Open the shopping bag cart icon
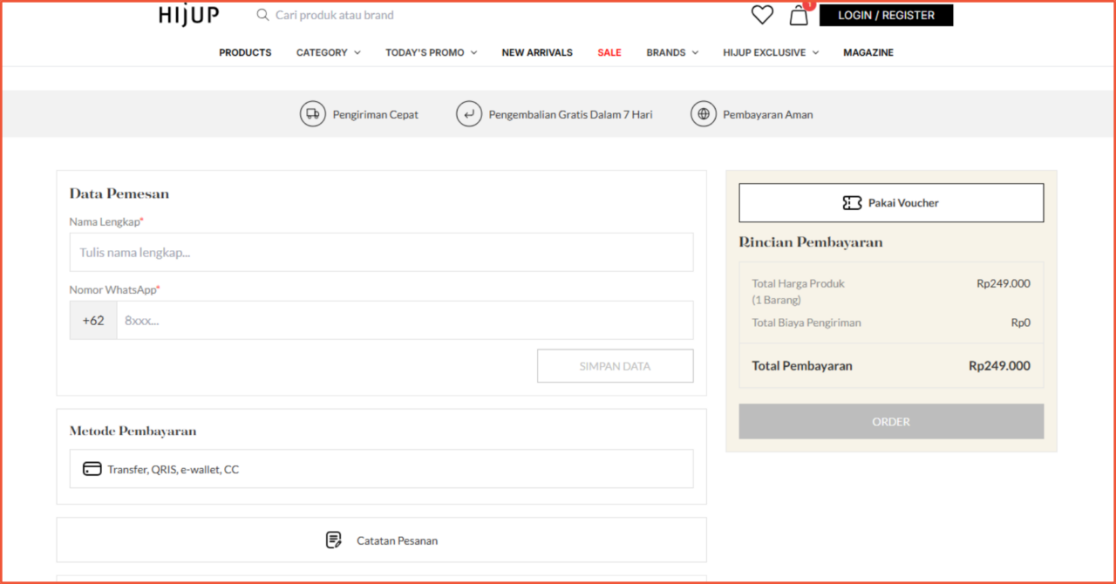This screenshot has width=1116, height=584. (799, 15)
